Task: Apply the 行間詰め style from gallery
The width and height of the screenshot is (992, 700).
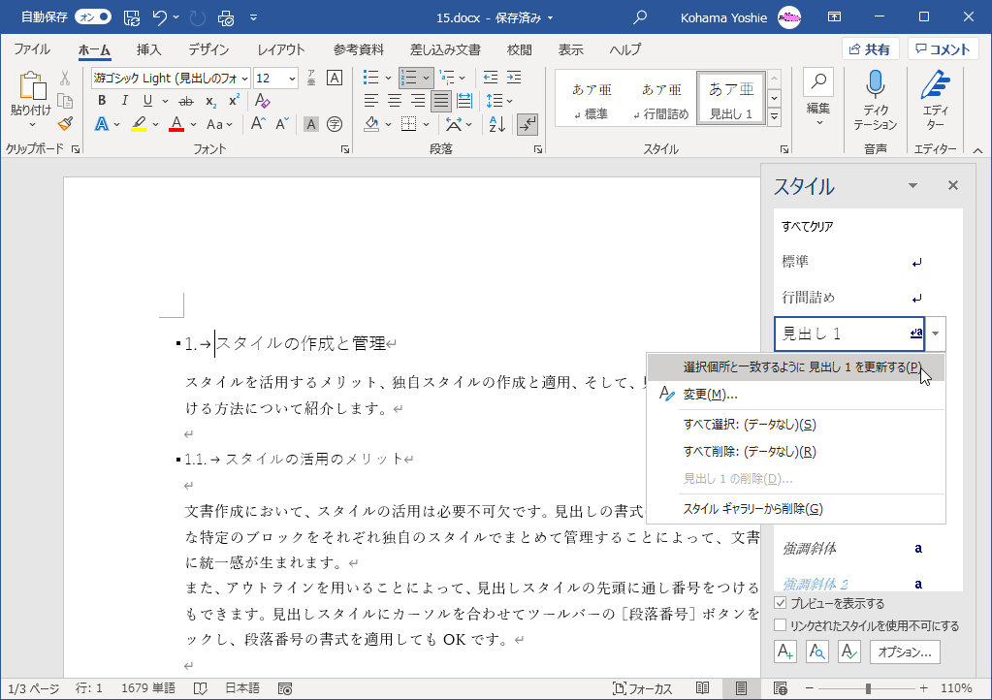Action: point(661,101)
